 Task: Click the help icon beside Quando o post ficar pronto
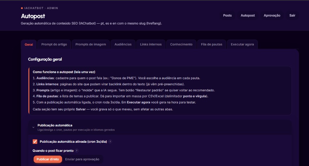[77, 151]
